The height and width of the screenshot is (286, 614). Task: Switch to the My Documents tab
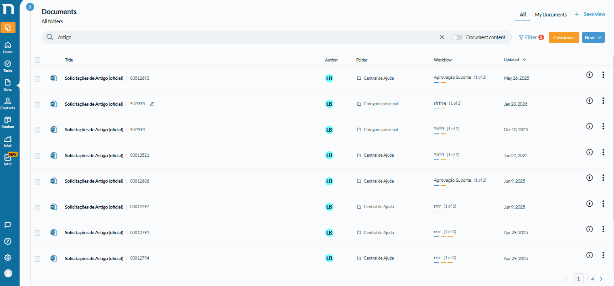click(x=551, y=15)
